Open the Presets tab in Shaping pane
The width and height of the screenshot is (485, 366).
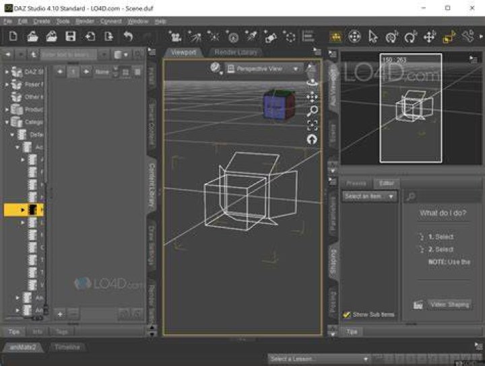point(356,183)
